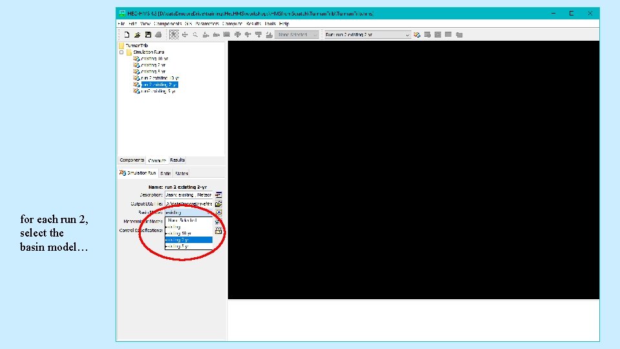The image size is (620, 349).
Task: Save the project with floppy disk icon
Action: pos(148,35)
